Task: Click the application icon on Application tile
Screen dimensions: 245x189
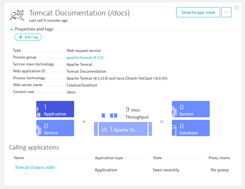Action: click(38, 111)
